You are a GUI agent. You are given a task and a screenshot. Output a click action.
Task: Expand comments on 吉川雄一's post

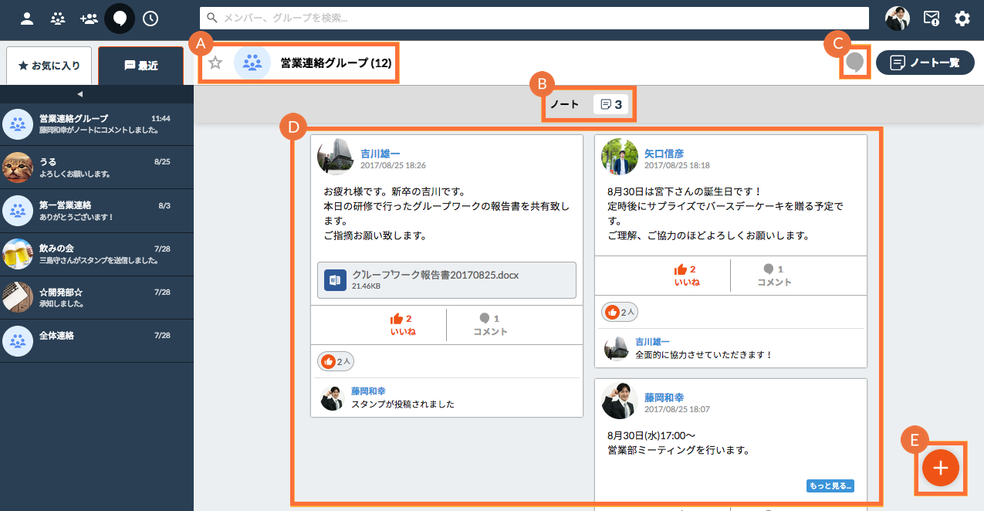coord(490,324)
